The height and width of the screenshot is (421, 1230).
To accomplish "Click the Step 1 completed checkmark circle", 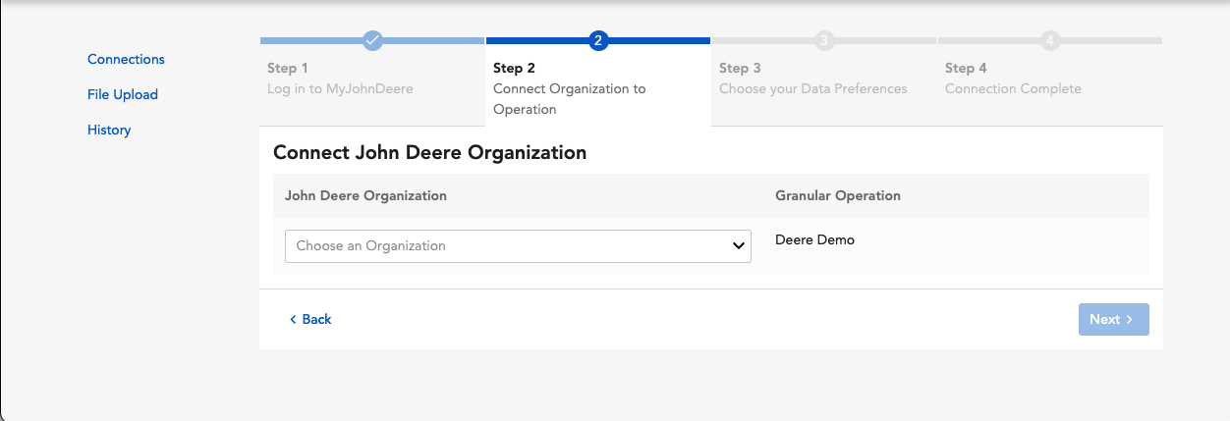I will coord(372,40).
